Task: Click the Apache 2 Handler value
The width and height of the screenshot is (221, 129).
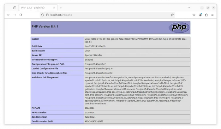Action: pyautogui.click(x=93, y=55)
